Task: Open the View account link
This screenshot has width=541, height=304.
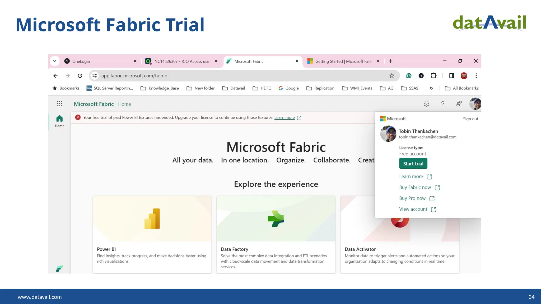Action: coord(418,209)
